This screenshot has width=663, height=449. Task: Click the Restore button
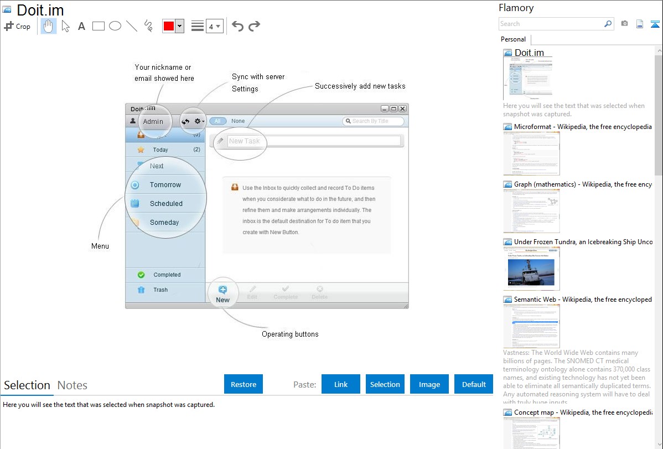[x=244, y=384]
